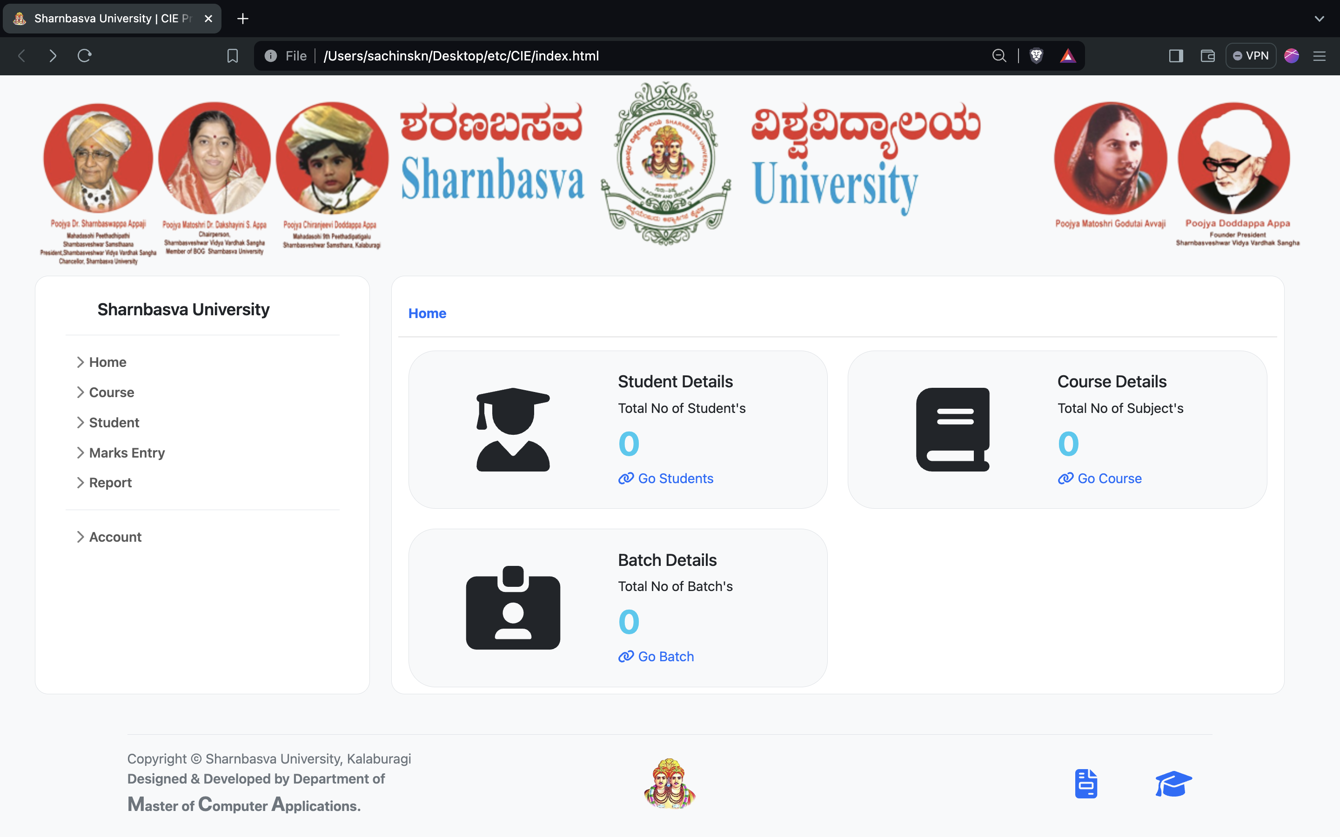Open Course in the sidebar menu
The width and height of the screenshot is (1340, 837).
(112, 392)
